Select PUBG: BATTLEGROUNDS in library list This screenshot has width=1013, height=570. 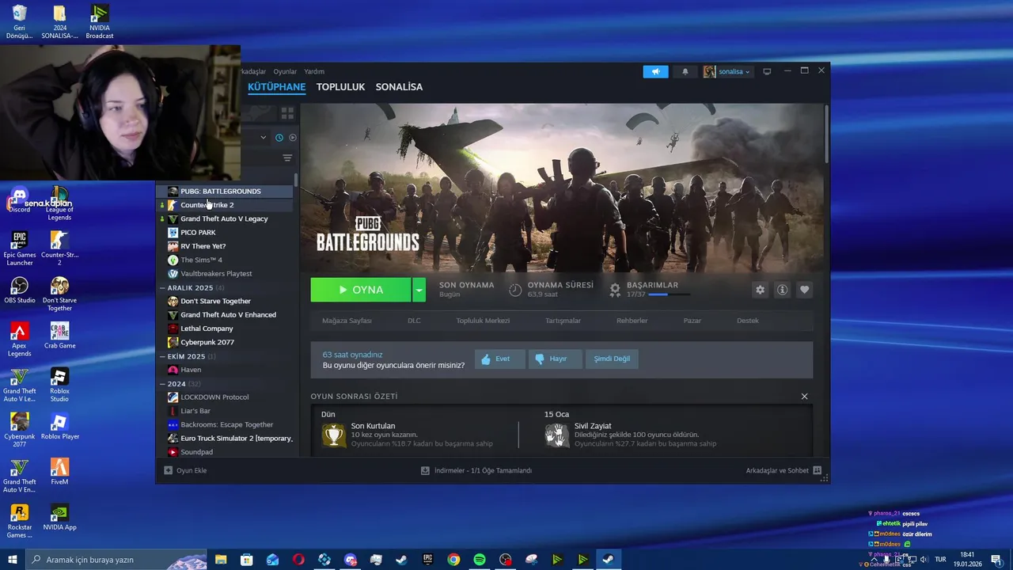click(225, 191)
